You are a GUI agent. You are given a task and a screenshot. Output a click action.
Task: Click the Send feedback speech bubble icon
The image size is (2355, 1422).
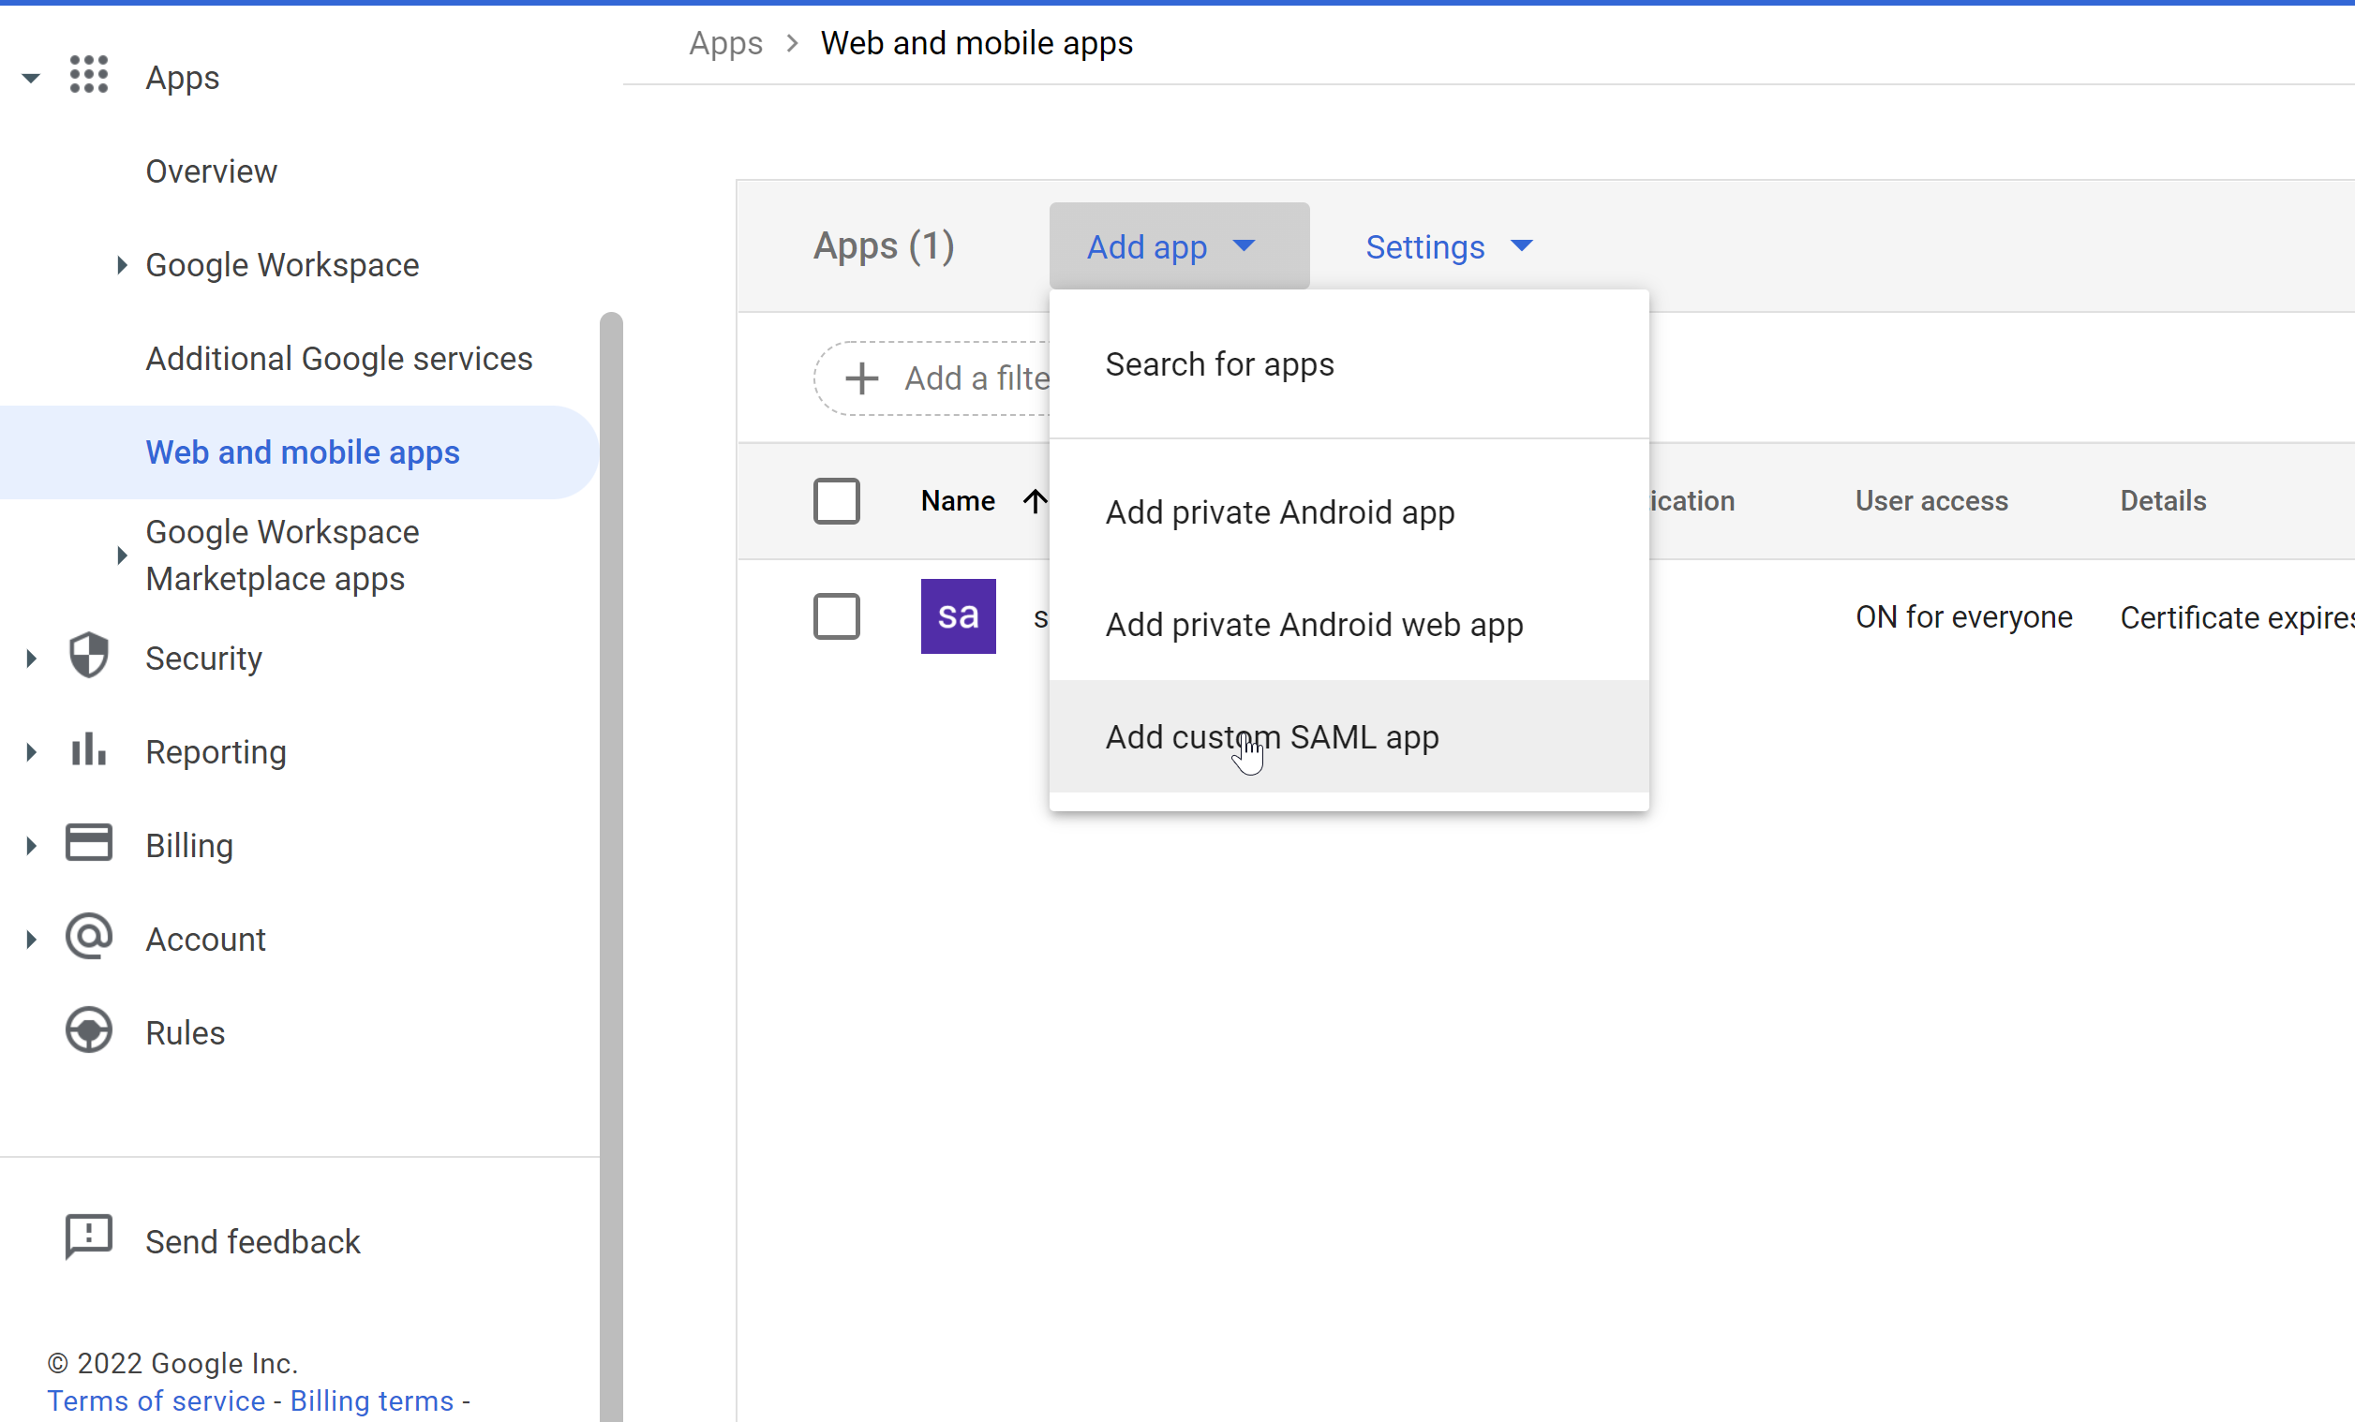89,1238
